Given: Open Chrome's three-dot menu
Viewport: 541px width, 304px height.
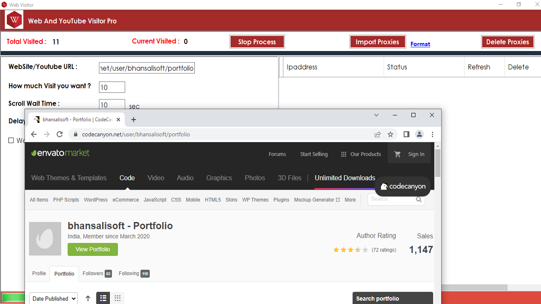Looking at the screenshot, I should pos(432,134).
